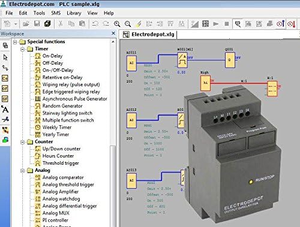
Task: Click the clock with down arrow icon
Action: (292, 24)
